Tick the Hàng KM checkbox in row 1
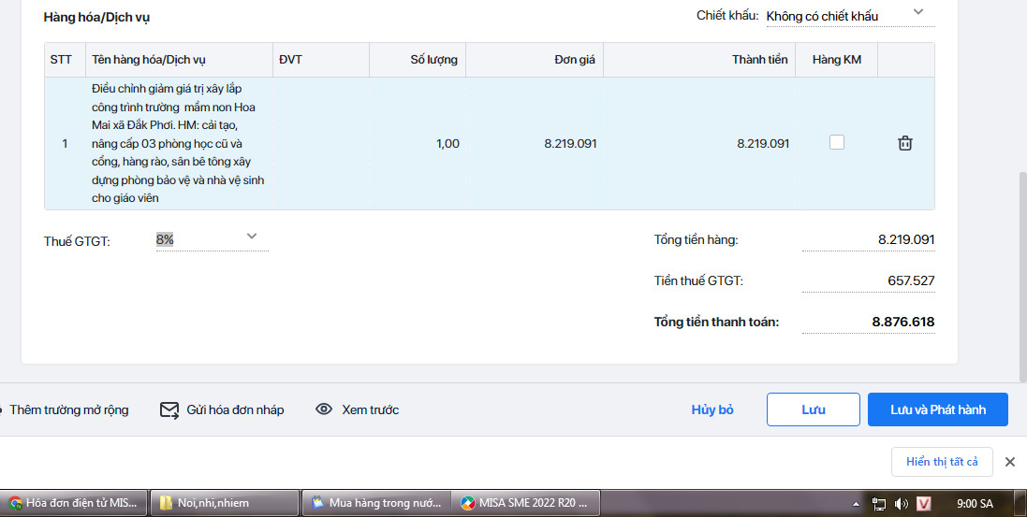The width and height of the screenshot is (1027, 517). [837, 142]
